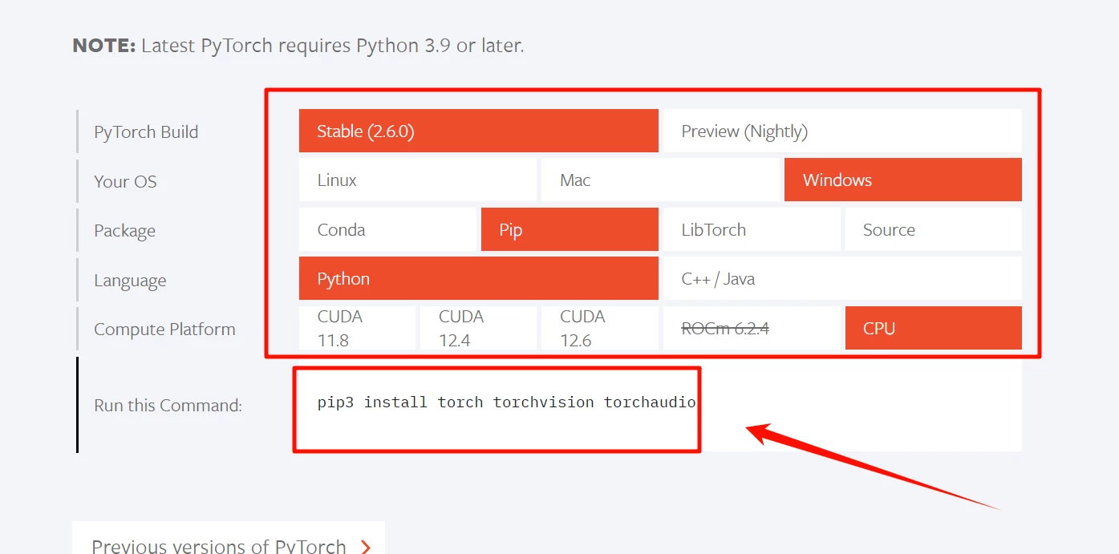This screenshot has width=1119, height=554.
Task: Switch the language to C++ / Java
Action: pos(841,279)
